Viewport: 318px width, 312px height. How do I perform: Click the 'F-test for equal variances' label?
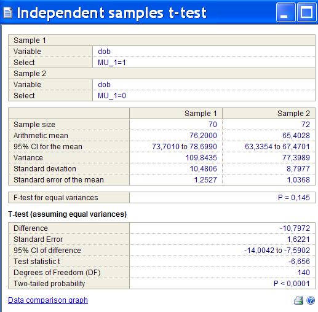(56, 198)
